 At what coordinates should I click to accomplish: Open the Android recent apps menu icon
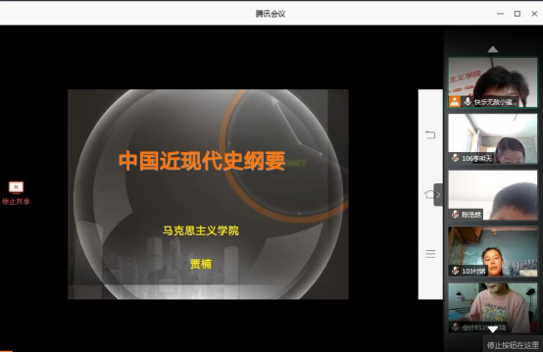coord(430,254)
